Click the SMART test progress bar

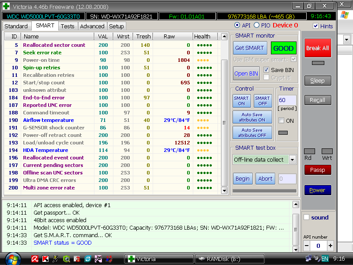tap(264, 191)
